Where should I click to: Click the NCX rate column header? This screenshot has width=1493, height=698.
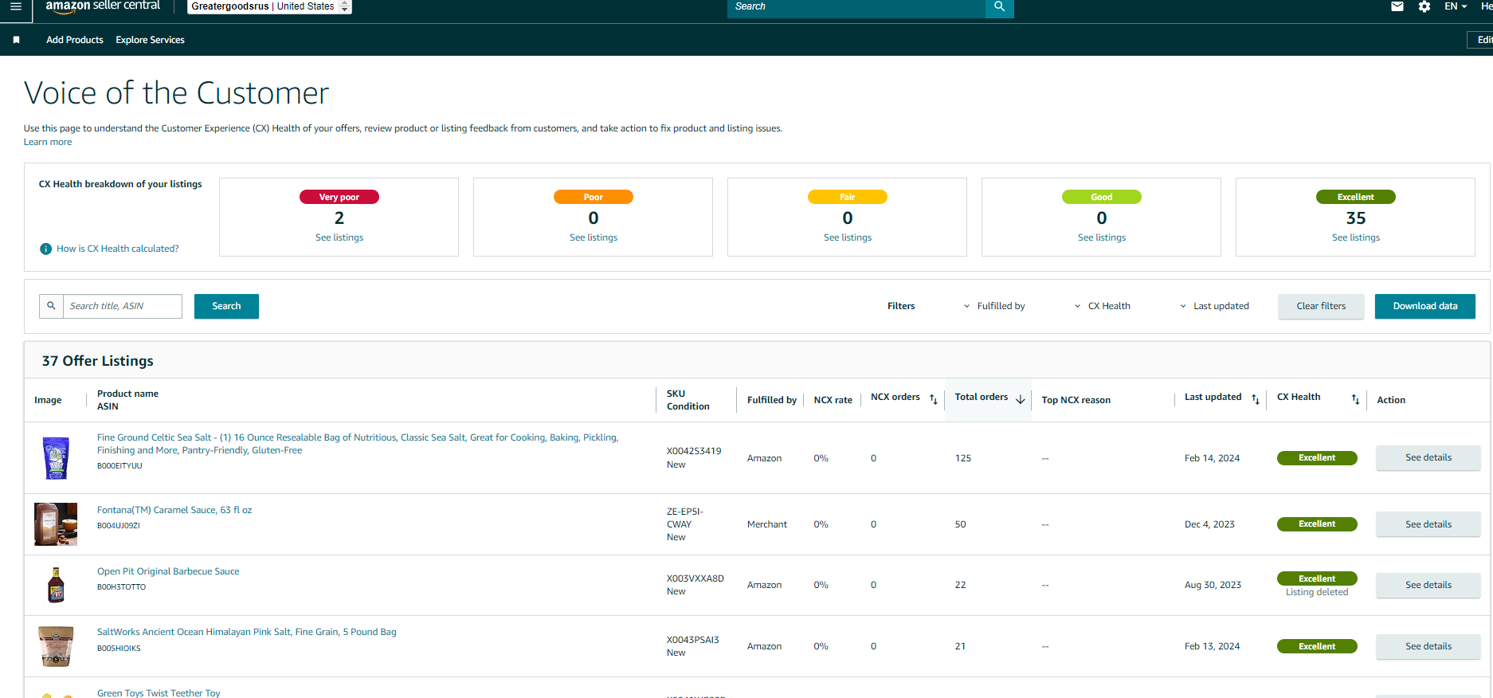point(833,400)
